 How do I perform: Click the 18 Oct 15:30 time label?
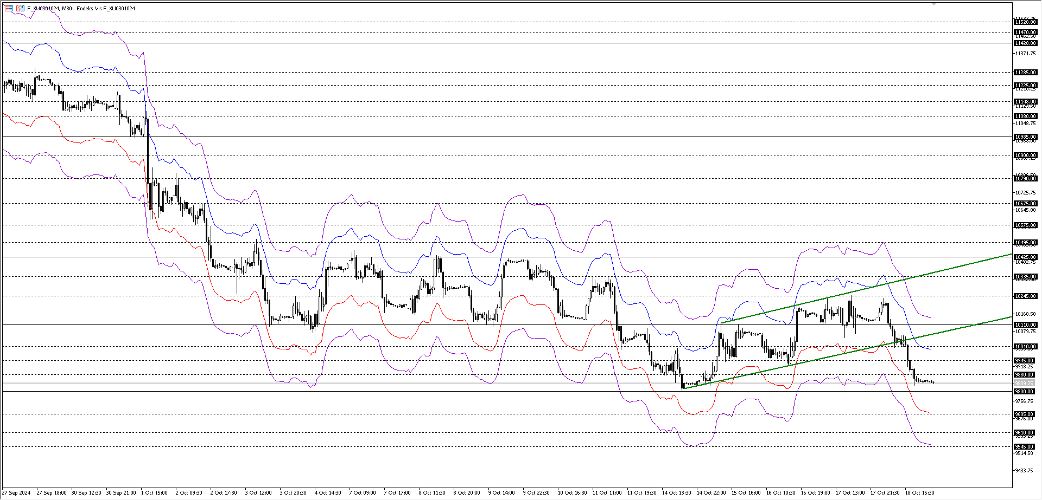coord(920,493)
